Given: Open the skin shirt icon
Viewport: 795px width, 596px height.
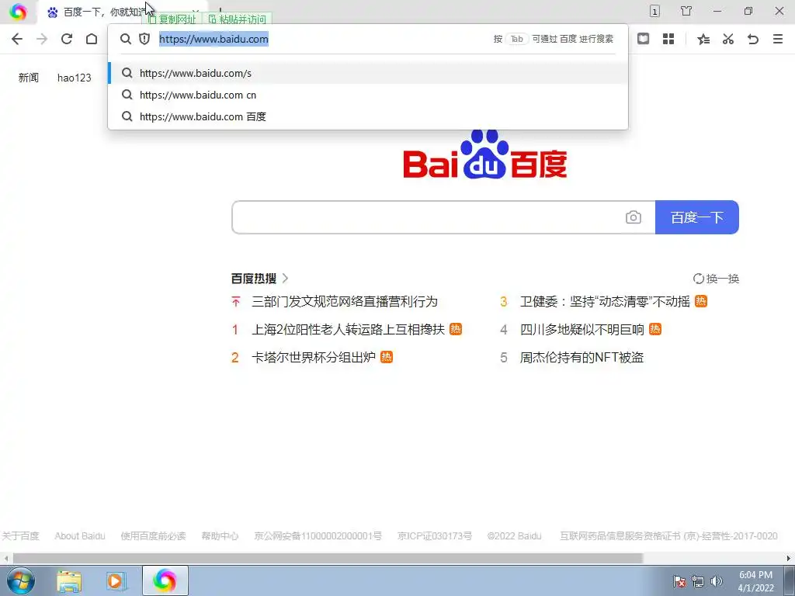Looking at the screenshot, I should pos(686,11).
